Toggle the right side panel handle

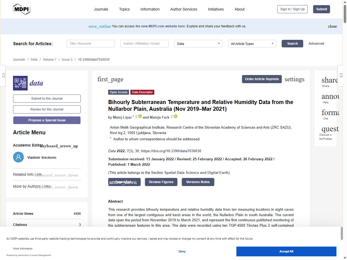pos(341,76)
